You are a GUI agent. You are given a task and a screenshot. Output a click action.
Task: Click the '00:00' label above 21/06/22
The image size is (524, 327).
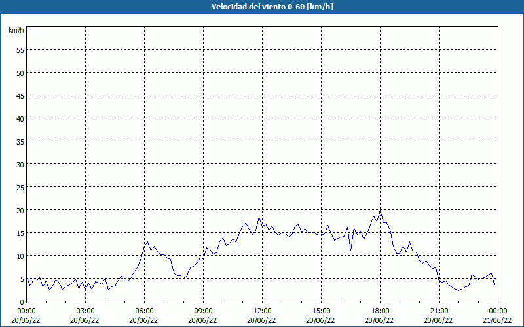tap(498, 311)
